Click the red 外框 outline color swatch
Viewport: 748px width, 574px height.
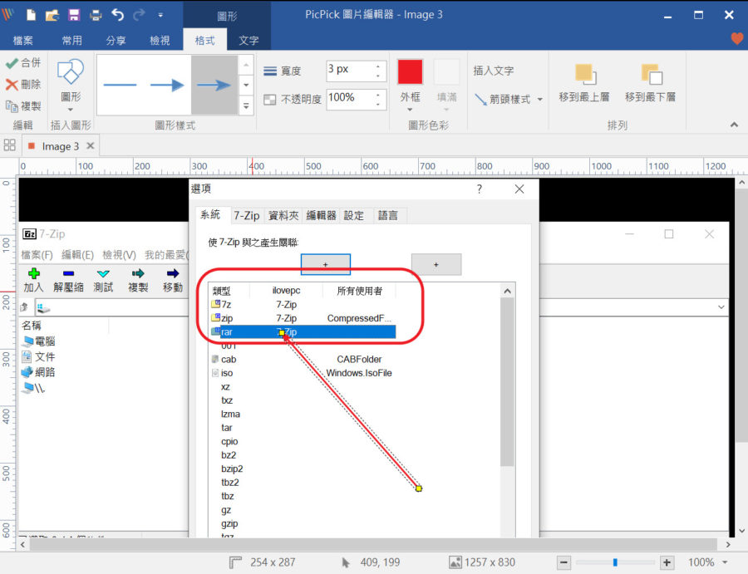[x=411, y=72]
